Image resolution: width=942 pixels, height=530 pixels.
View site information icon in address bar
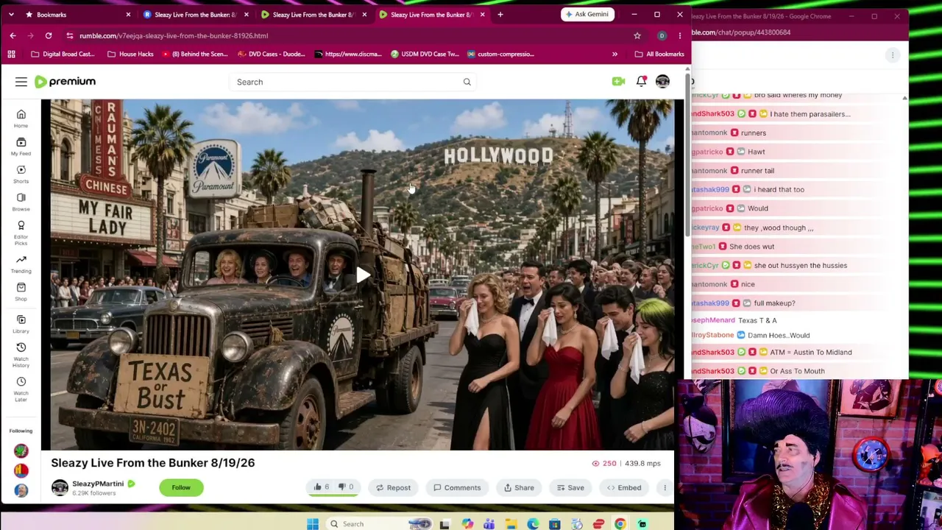70,35
